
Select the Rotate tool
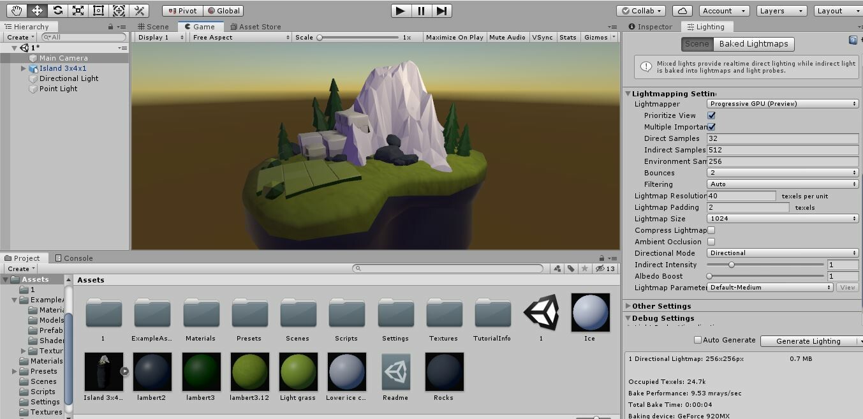[x=57, y=10]
